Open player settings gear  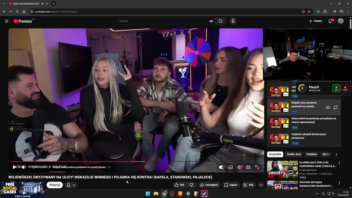[x=240, y=167]
